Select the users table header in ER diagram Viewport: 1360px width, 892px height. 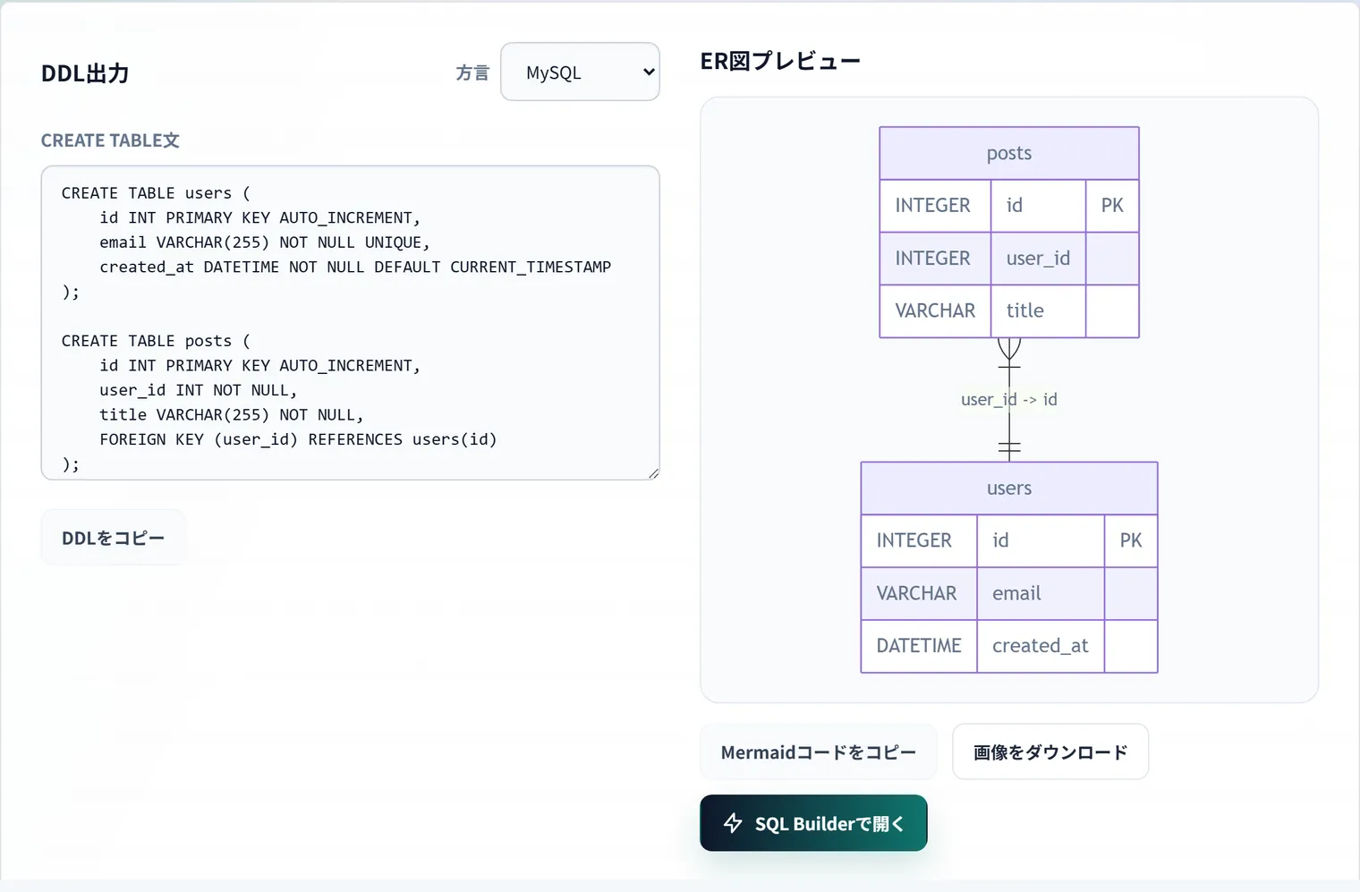1009,488
